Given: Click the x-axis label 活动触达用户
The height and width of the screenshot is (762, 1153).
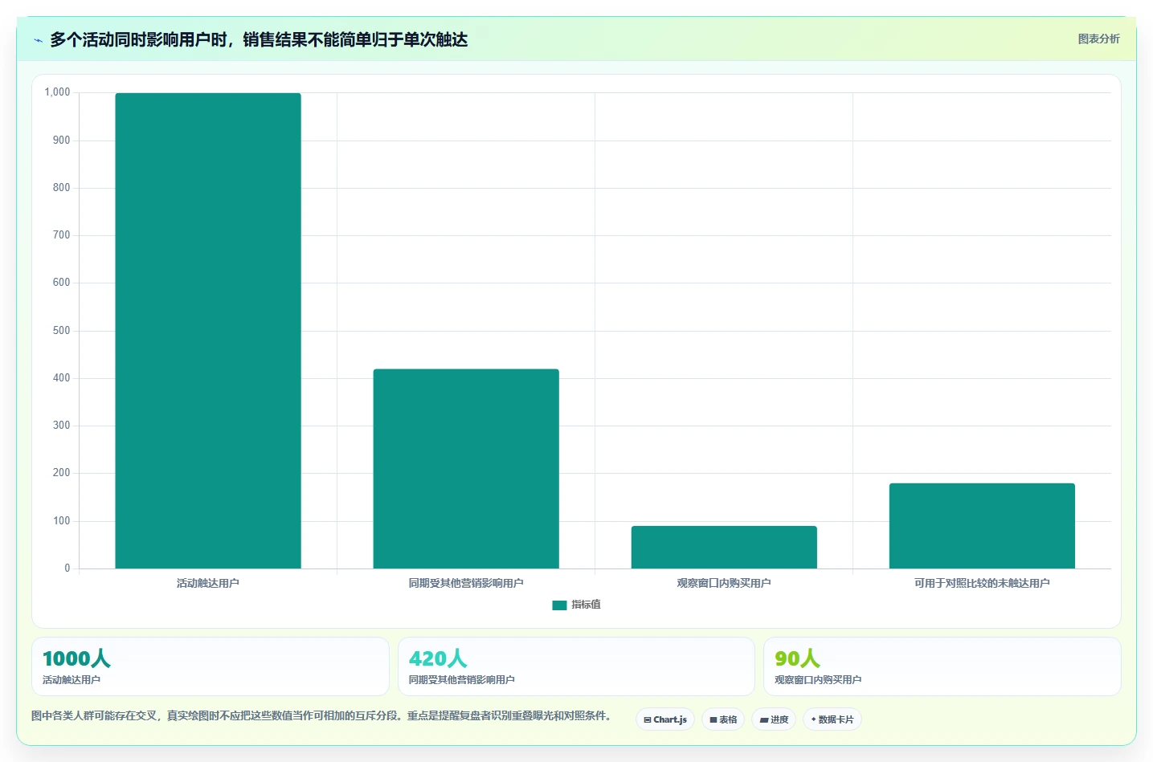Looking at the screenshot, I should (x=208, y=583).
